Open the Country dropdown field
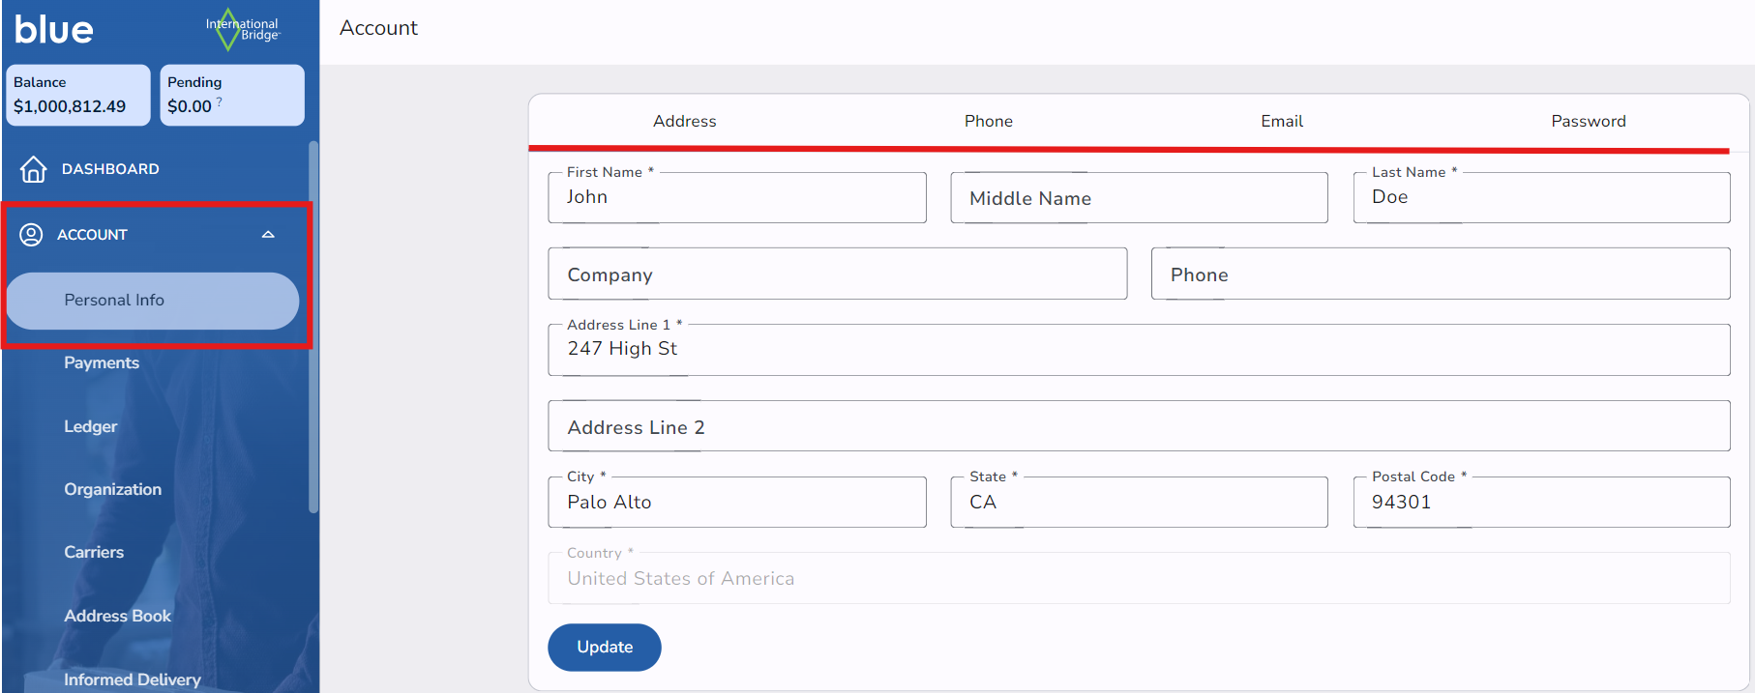 [1138, 578]
